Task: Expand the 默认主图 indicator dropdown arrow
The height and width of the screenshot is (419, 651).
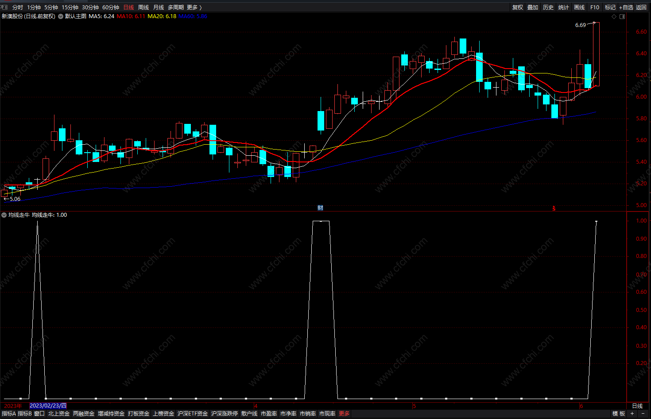Action: coord(61,16)
